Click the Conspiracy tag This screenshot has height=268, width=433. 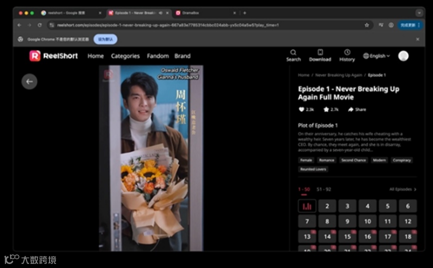point(402,160)
